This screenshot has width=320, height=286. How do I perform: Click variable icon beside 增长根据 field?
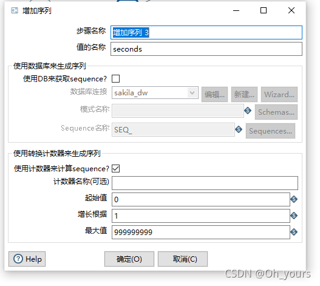click(x=294, y=216)
